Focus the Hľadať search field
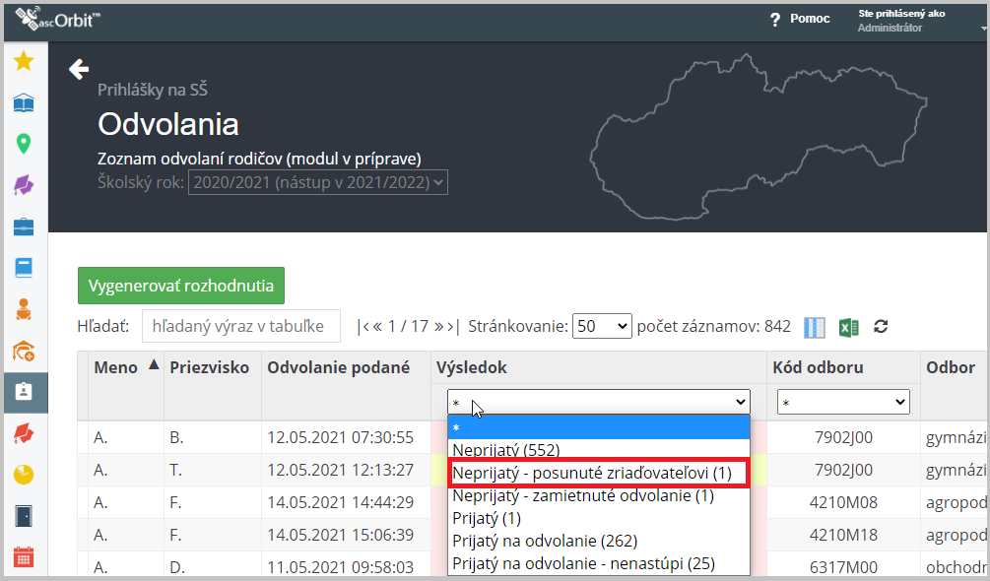Screen dimensions: 990x581 pyautogui.click(x=241, y=326)
